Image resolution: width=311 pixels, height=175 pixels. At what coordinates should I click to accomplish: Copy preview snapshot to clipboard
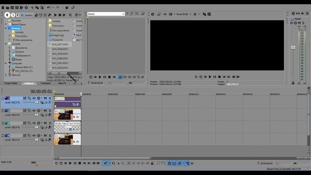[205, 14]
